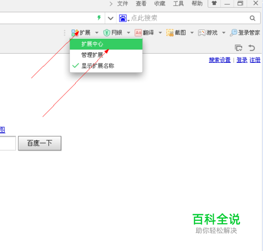Open the address bar history chevron
Image resolution: width=263 pixels, height=251 pixels.
point(110,18)
